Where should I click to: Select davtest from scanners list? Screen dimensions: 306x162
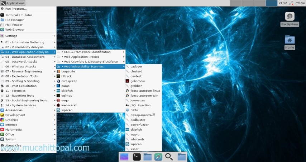coord(143,76)
